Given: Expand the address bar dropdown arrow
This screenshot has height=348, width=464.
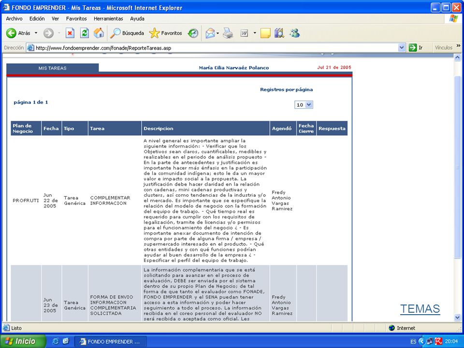Looking at the screenshot, I should 402,48.
